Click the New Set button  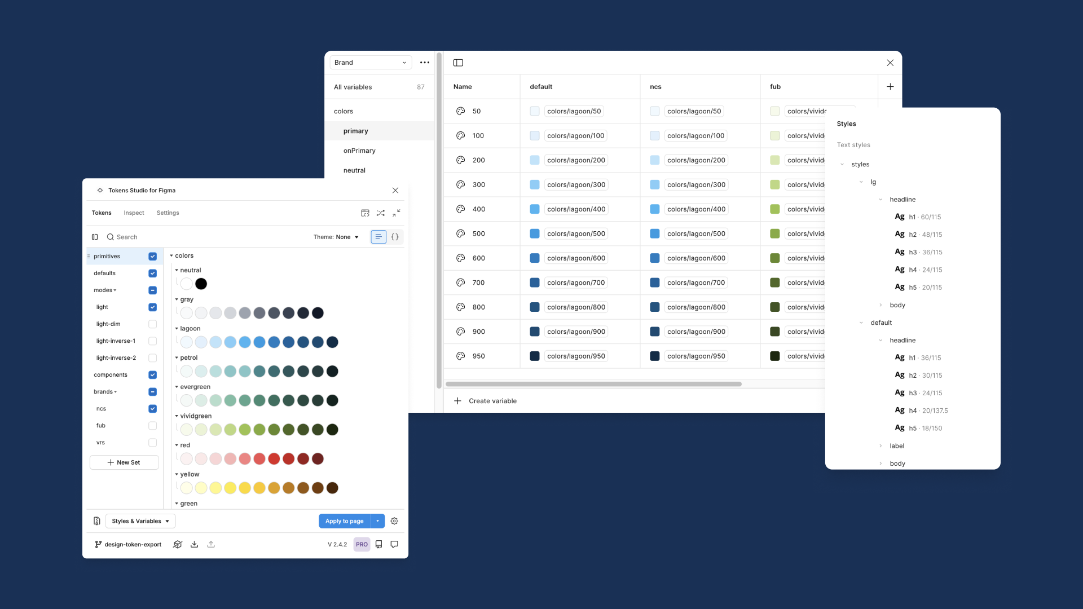tap(124, 462)
